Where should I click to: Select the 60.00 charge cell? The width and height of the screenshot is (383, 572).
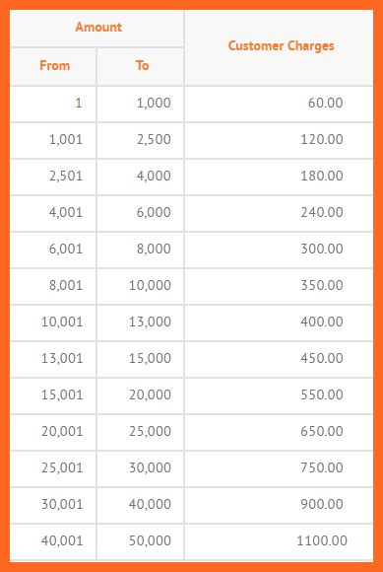pyautogui.click(x=279, y=104)
